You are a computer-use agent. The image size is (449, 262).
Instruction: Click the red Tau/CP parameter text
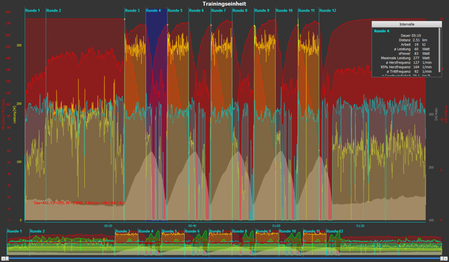tap(79, 202)
